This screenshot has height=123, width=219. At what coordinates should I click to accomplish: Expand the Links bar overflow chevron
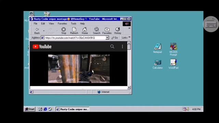click(x=129, y=37)
